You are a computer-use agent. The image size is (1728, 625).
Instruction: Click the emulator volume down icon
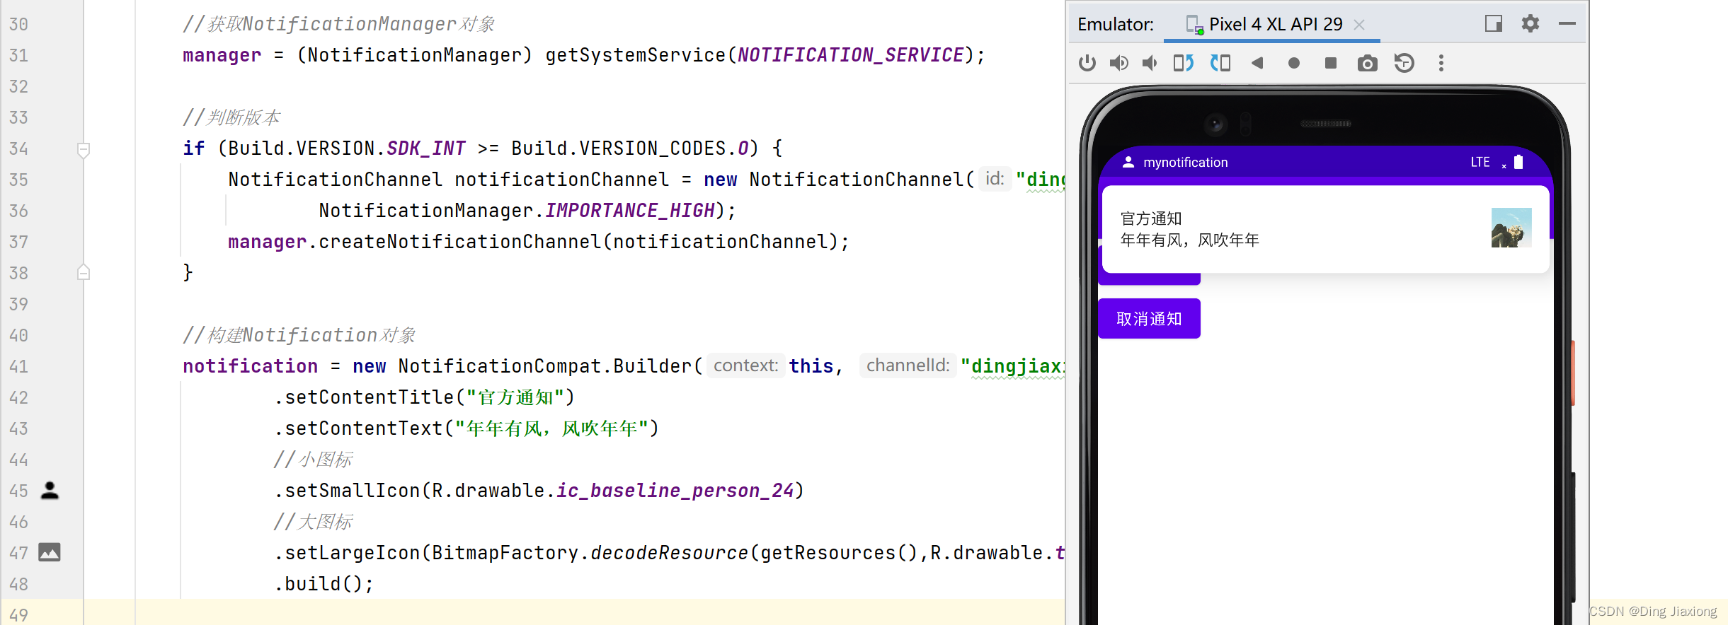[x=1150, y=64]
